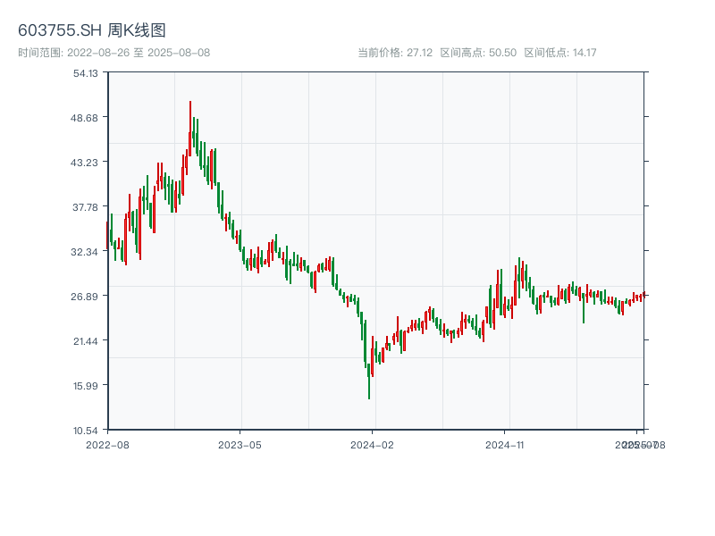
Task: Click the 48.68 y-axis price label
Action: point(86,118)
